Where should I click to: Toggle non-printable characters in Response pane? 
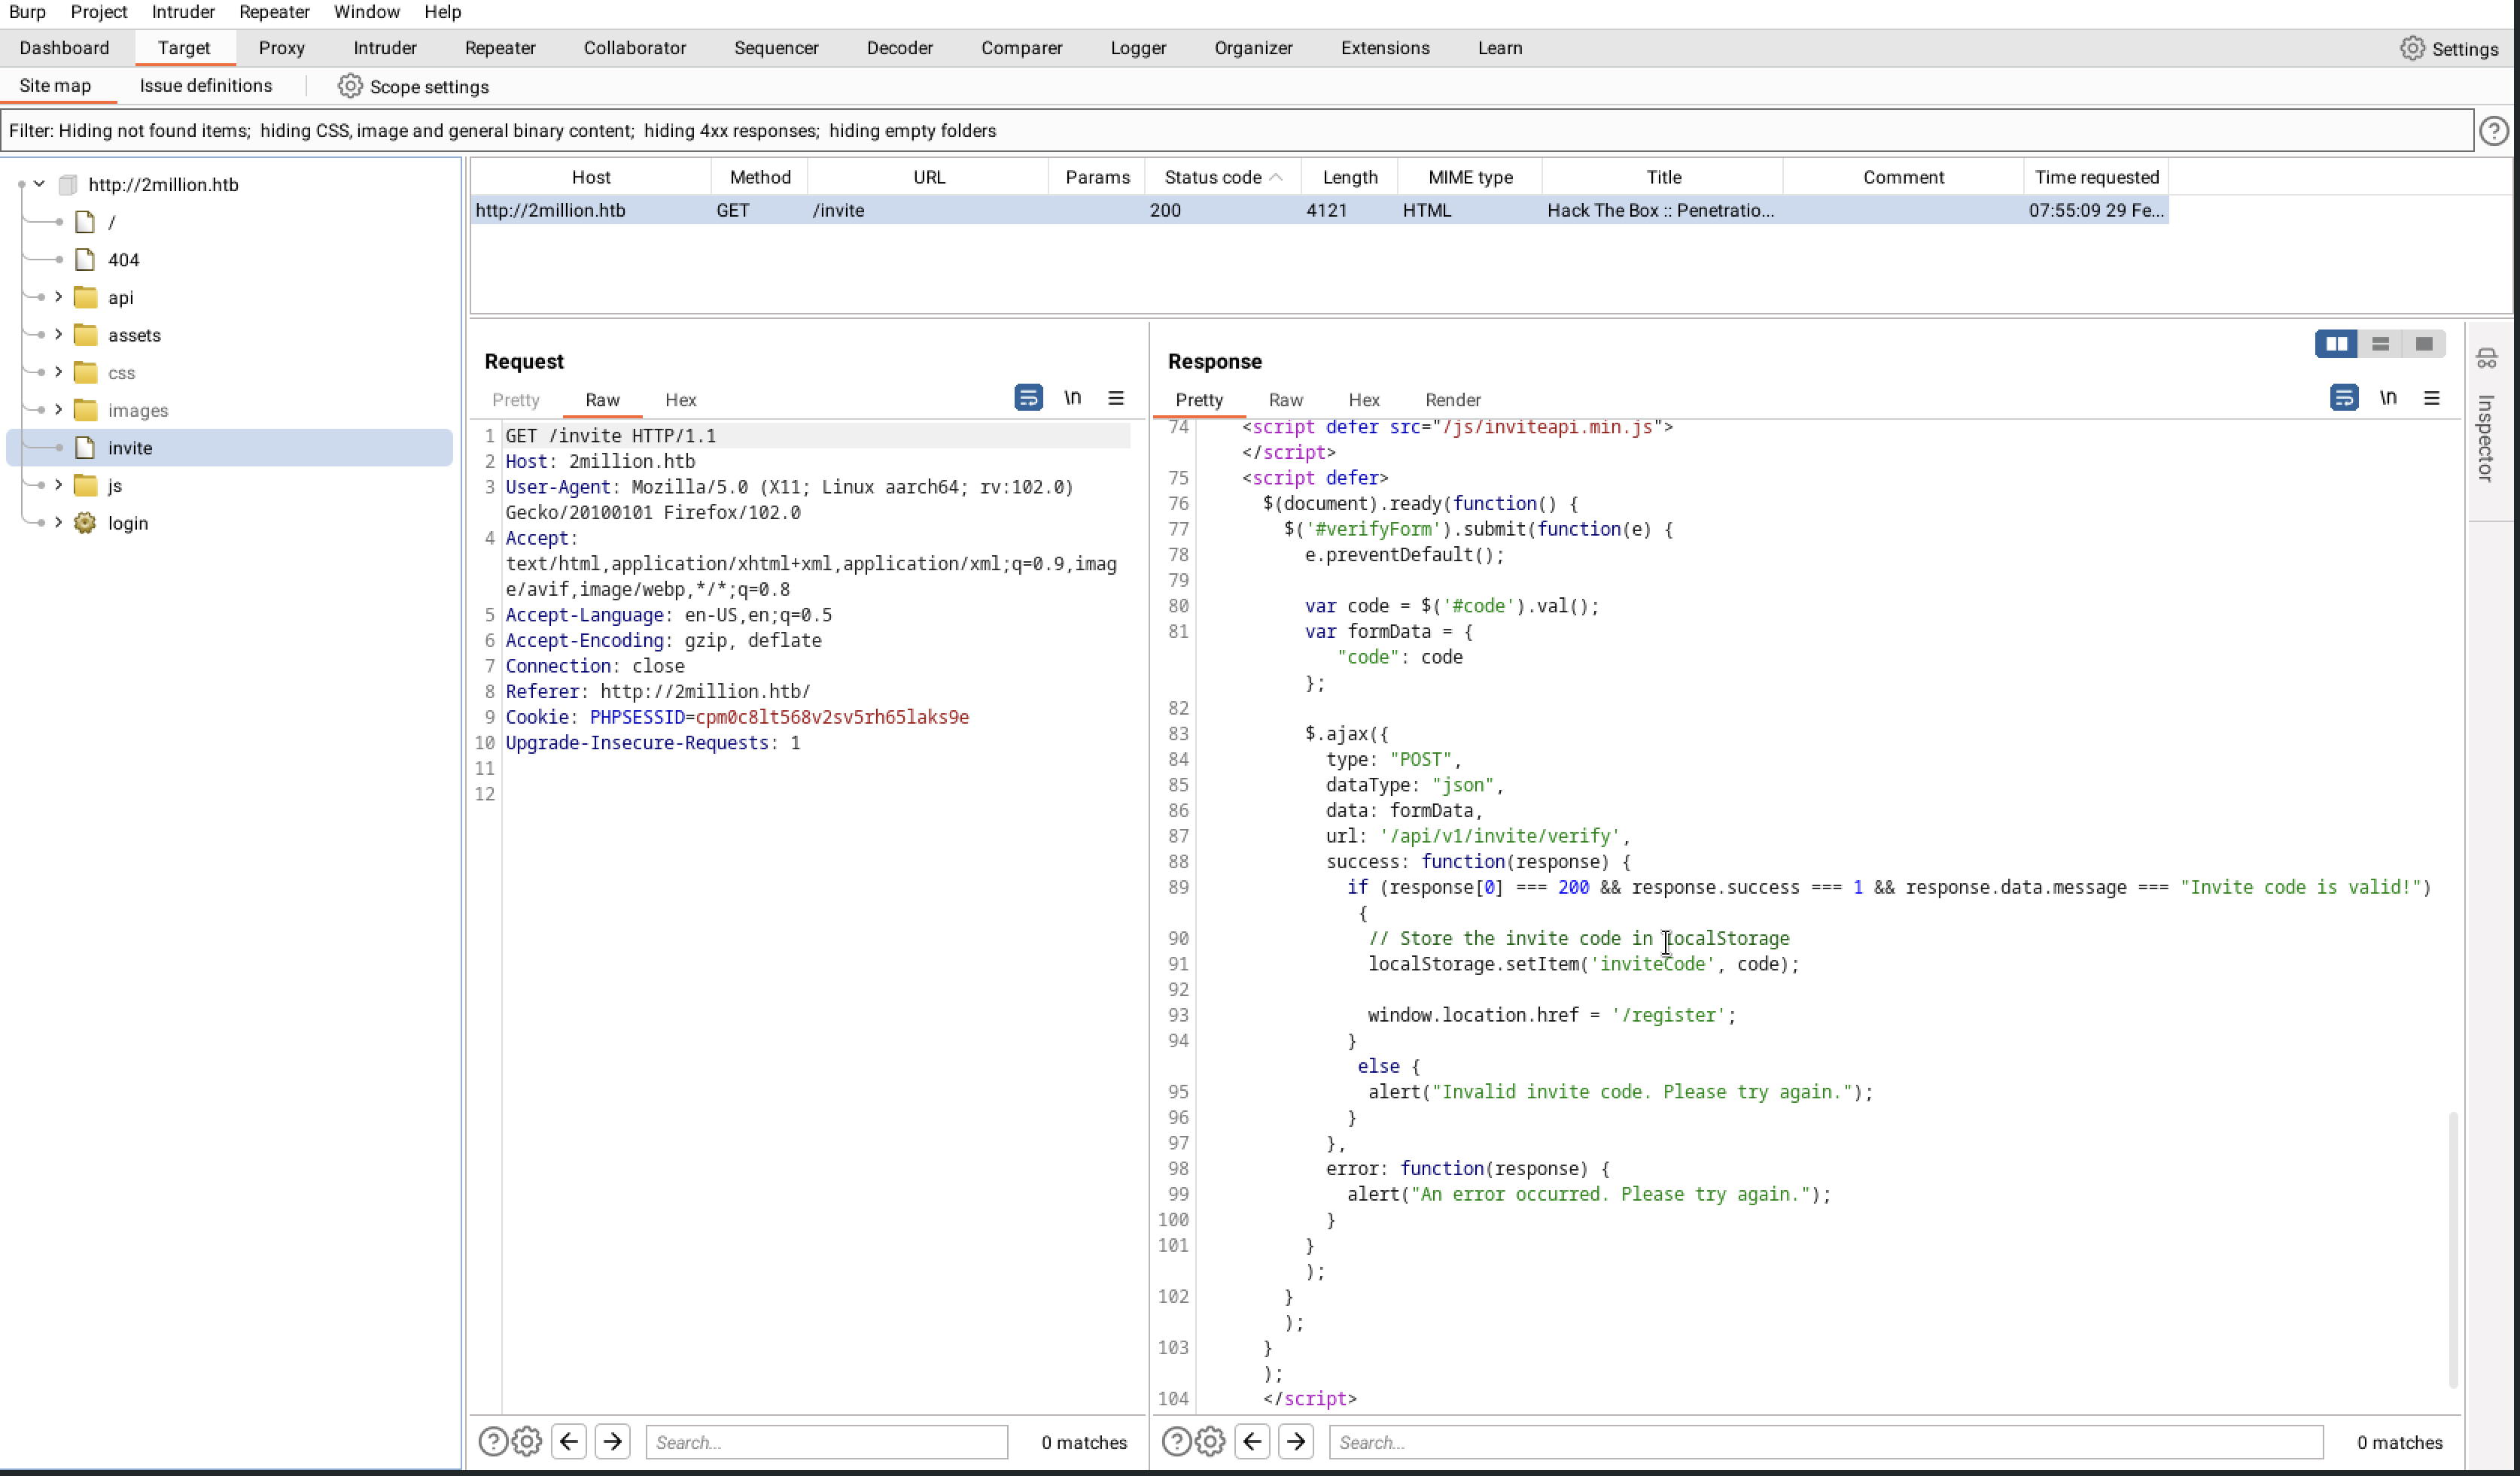[x=2388, y=398]
